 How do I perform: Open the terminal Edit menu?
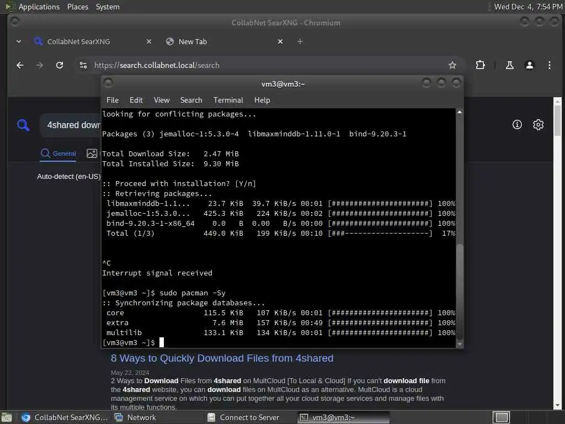click(136, 100)
